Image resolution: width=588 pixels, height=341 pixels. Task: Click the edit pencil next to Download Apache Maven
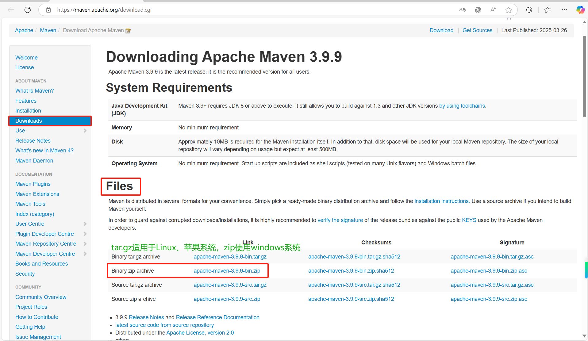pos(128,30)
